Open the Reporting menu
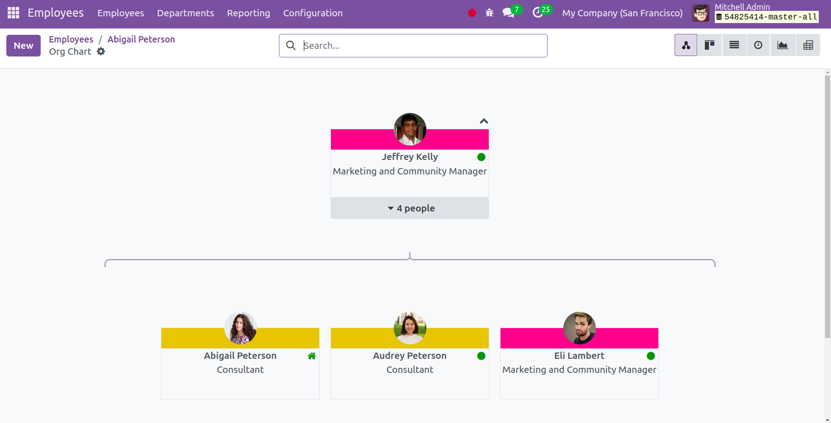This screenshot has height=423, width=831. [x=248, y=13]
